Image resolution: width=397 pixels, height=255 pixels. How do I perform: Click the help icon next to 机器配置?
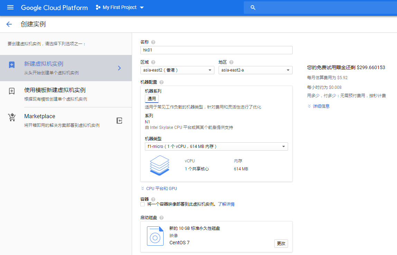point(161,82)
